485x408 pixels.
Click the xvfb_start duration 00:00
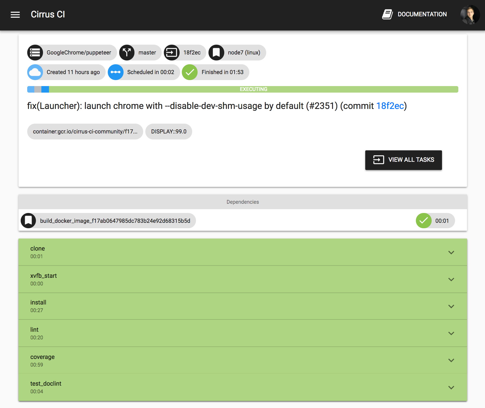37,284
